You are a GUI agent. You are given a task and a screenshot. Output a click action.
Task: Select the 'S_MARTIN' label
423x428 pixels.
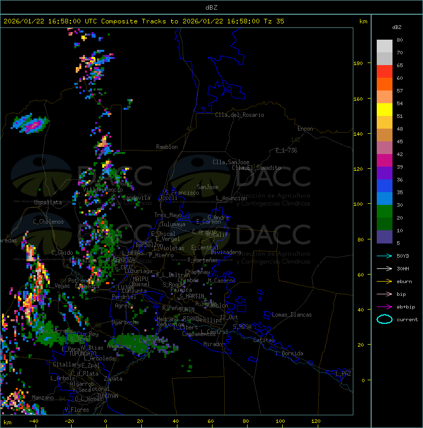point(192,296)
